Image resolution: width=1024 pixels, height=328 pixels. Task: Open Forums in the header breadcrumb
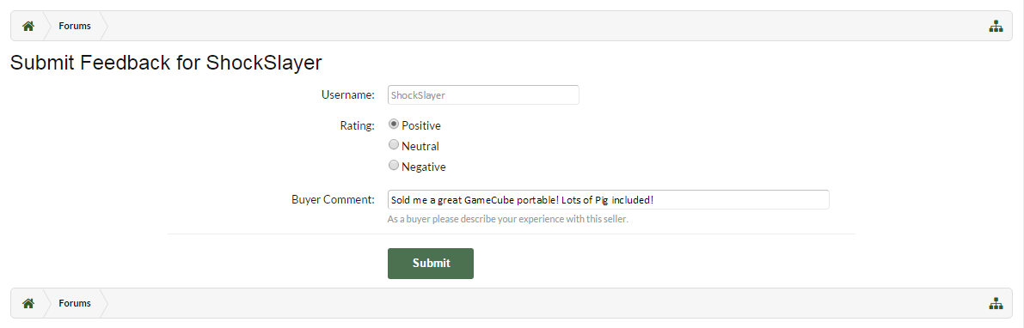click(75, 26)
